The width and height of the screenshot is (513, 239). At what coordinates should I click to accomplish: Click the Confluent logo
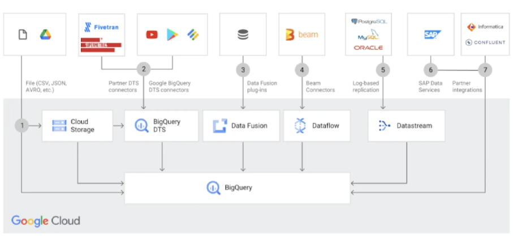click(x=485, y=42)
